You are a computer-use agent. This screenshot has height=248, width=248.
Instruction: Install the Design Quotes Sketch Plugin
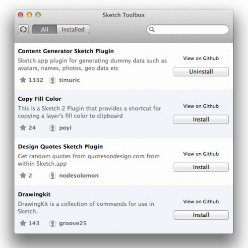pyautogui.click(x=201, y=167)
